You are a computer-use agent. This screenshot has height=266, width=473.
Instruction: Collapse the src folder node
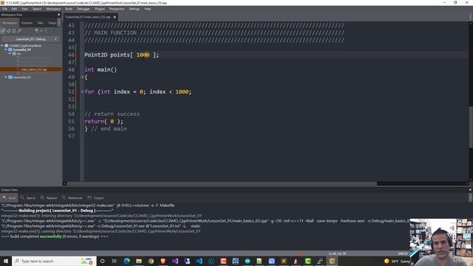tap(10, 54)
